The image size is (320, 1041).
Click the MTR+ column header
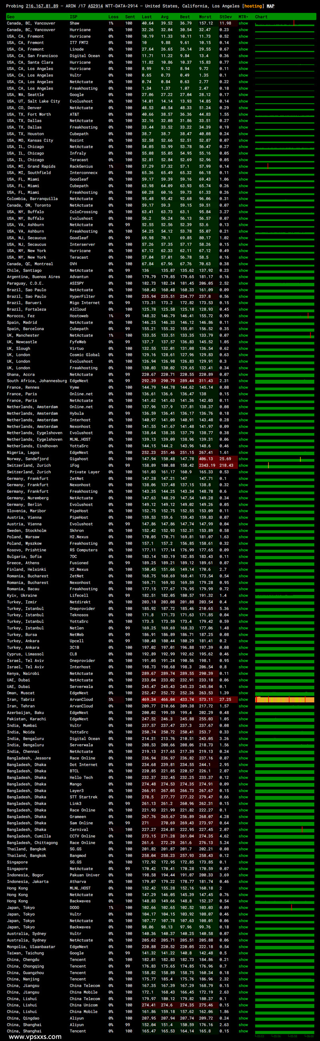[243, 17]
